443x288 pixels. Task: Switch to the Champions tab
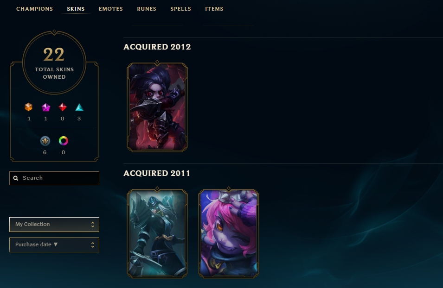tap(34, 9)
